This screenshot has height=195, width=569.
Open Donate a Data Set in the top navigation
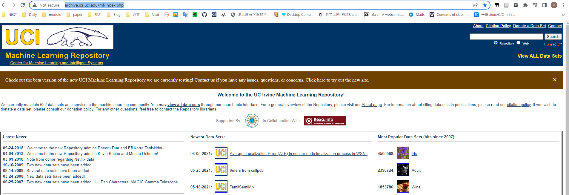tap(529, 26)
